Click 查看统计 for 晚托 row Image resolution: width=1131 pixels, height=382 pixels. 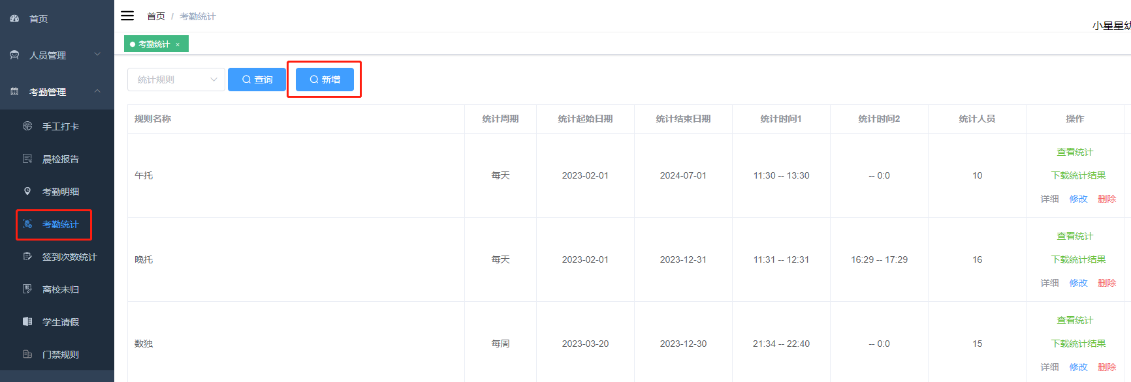1075,236
